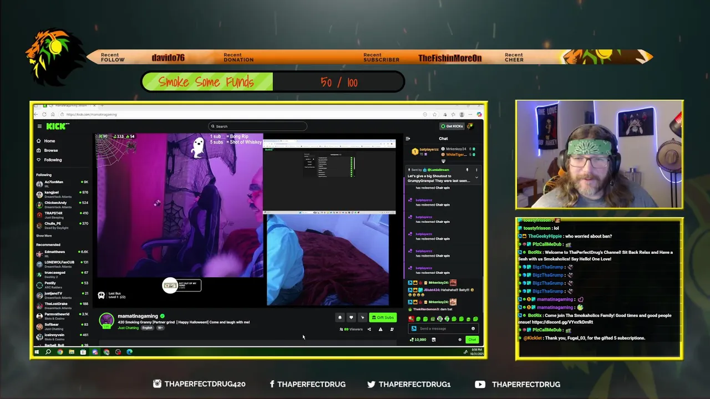Click the browser home icon
Screen dimensions: 710x399
[x=53, y=114]
